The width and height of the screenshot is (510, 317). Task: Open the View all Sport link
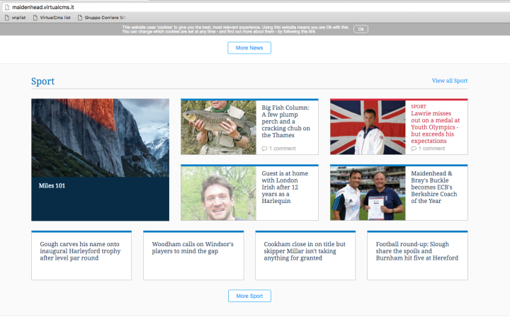point(449,81)
